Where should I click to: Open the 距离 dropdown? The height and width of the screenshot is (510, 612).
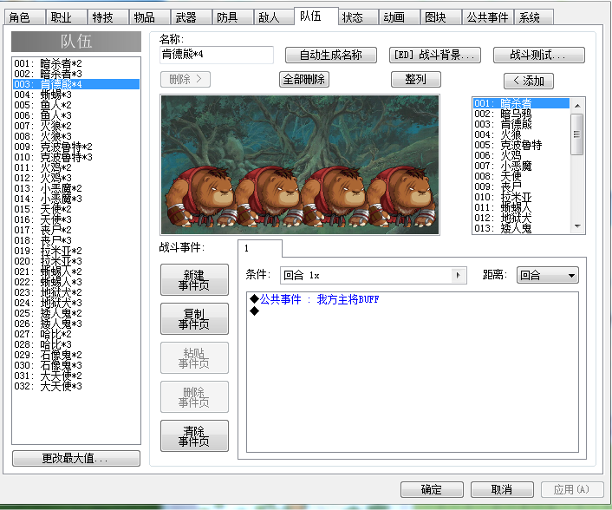(x=547, y=275)
